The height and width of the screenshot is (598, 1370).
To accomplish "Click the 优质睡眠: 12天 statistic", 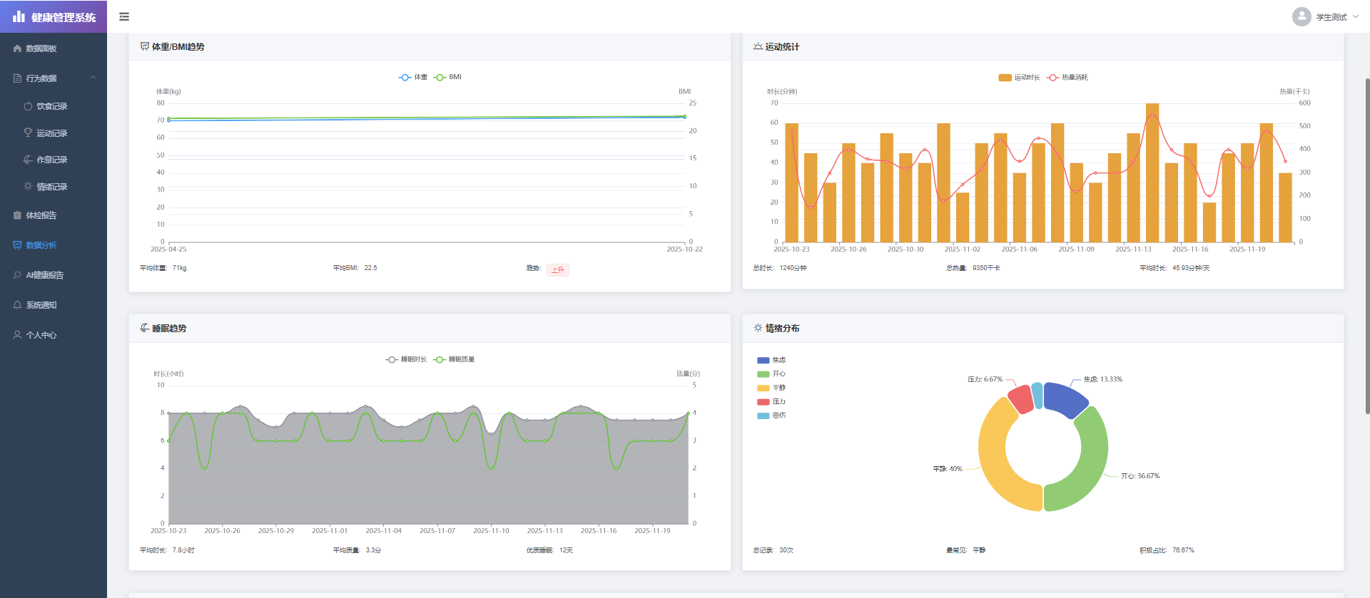I will [549, 550].
